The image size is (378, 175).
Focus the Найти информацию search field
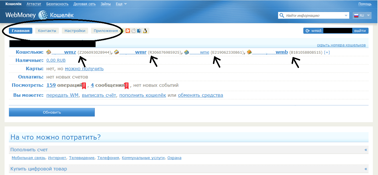[x=314, y=15]
